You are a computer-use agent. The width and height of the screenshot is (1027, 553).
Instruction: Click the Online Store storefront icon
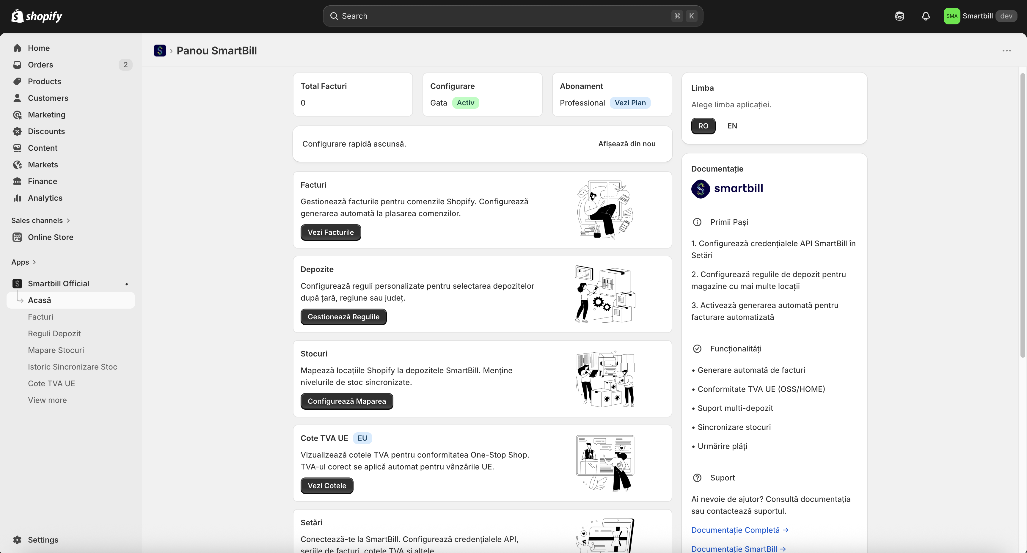pyautogui.click(x=17, y=237)
